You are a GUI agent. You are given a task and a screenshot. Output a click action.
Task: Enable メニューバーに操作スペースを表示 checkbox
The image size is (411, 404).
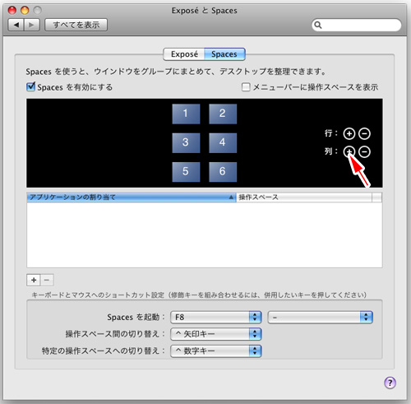(x=246, y=87)
